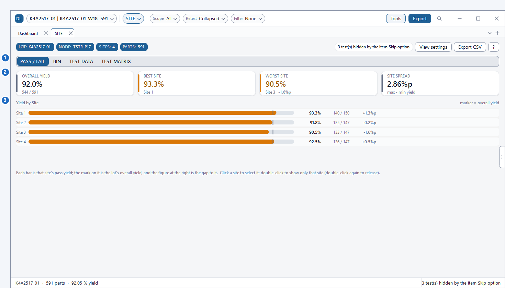This screenshot has width=505, height=288.
Task: Click the Export button
Action: [420, 19]
